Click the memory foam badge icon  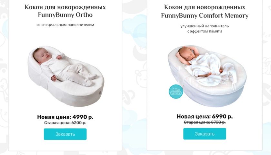pyautogui.click(x=176, y=92)
